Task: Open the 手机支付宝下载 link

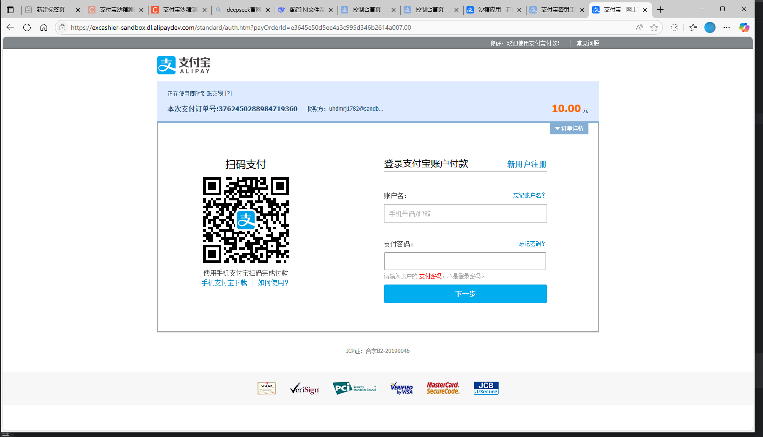Action: coord(224,283)
